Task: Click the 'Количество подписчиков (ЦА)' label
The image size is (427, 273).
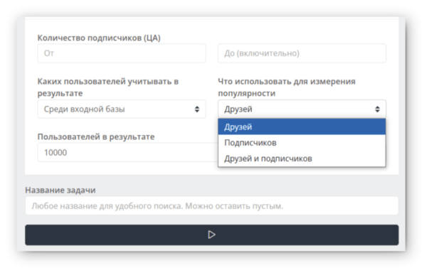Action: pos(99,38)
